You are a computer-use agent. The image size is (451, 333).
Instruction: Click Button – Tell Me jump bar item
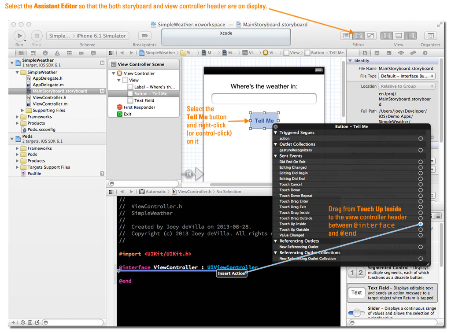[325, 53]
